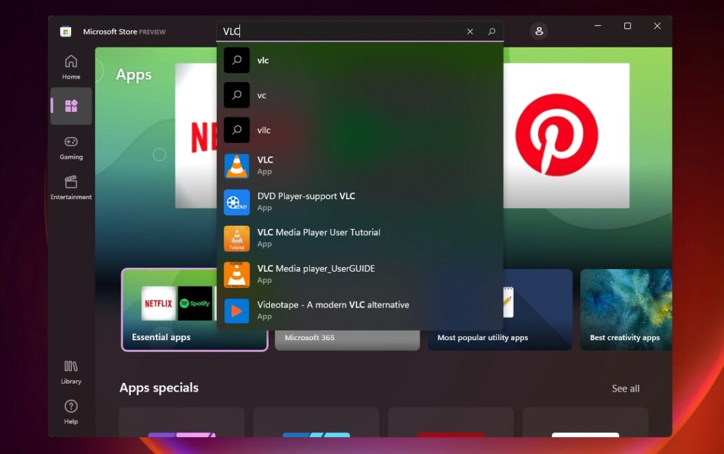Open the Best creativity apps tile
The width and height of the screenshot is (724, 454).
626,310
